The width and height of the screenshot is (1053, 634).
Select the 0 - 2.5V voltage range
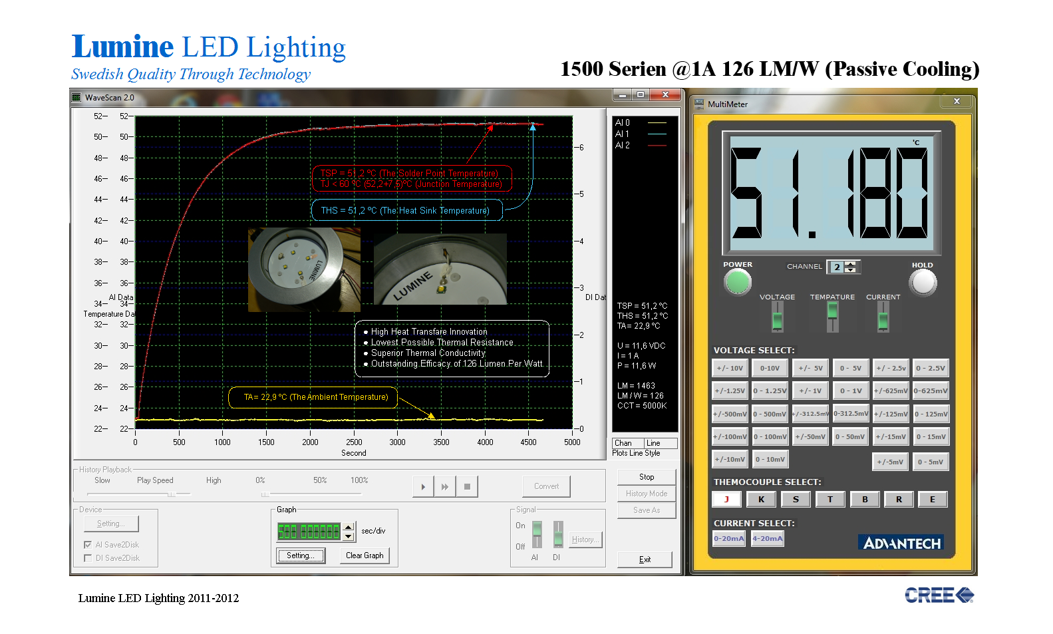click(931, 368)
